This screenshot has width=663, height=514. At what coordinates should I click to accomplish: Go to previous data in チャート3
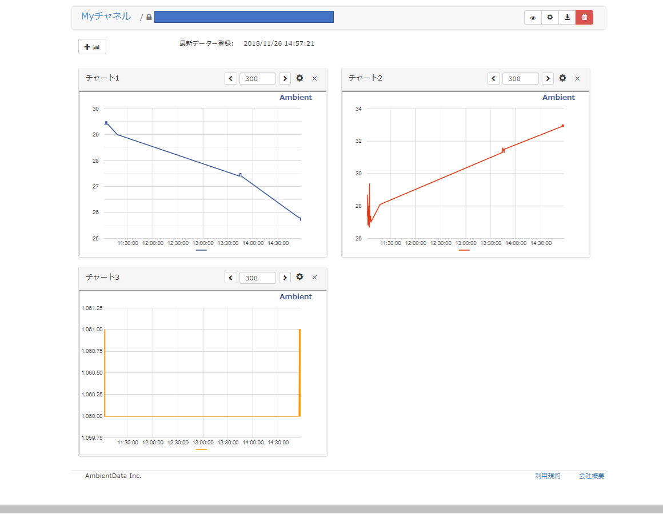tap(231, 278)
